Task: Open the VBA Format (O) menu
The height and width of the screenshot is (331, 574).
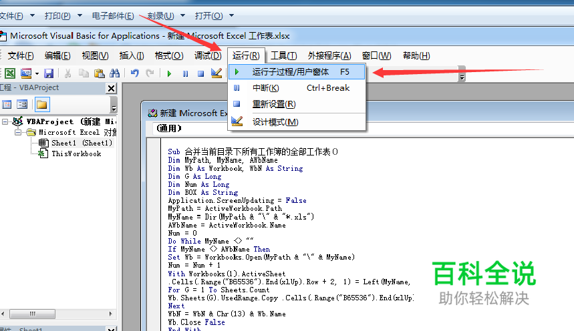Action: pyautogui.click(x=169, y=55)
